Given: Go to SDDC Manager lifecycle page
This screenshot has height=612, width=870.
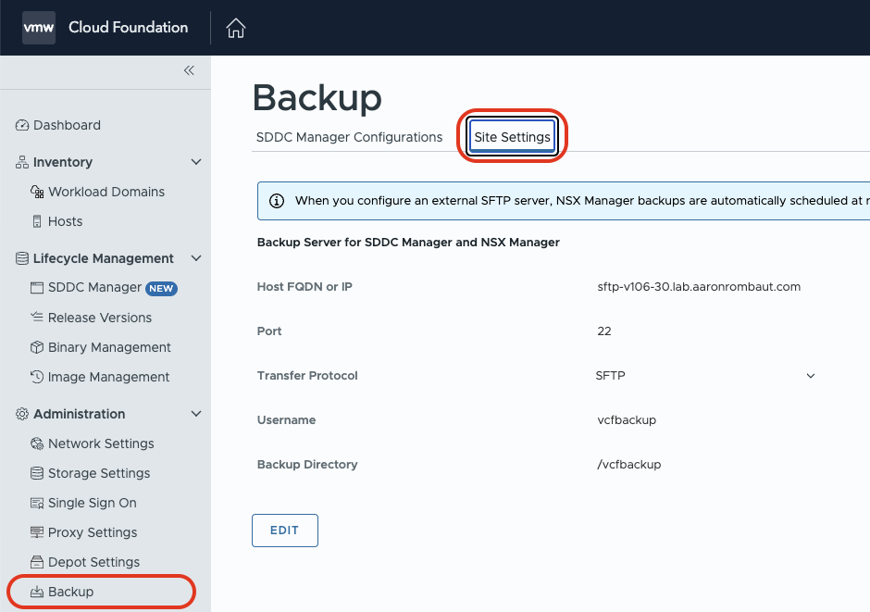Looking at the screenshot, I should tap(94, 288).
